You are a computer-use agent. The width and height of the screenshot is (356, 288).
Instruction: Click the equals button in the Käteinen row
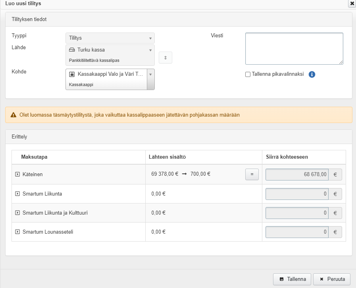[x=252, y=175]
